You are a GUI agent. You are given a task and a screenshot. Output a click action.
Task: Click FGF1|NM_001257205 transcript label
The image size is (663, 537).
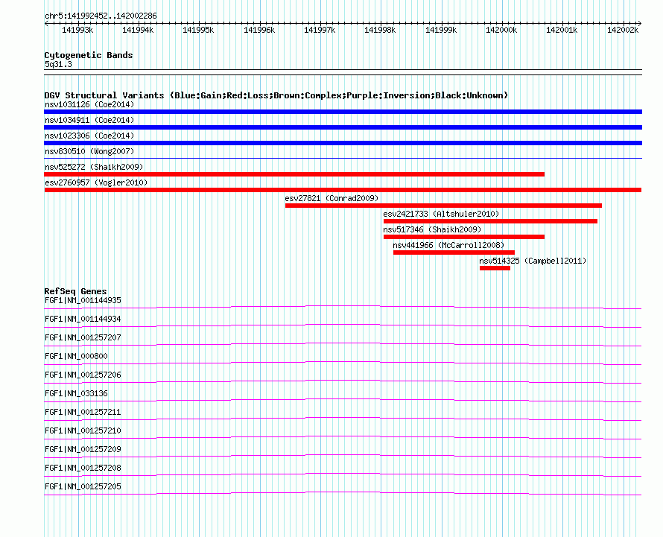click(x=83, y=486)
